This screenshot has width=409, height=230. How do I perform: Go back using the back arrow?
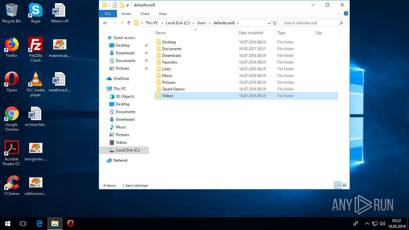(x=105, y=23)
